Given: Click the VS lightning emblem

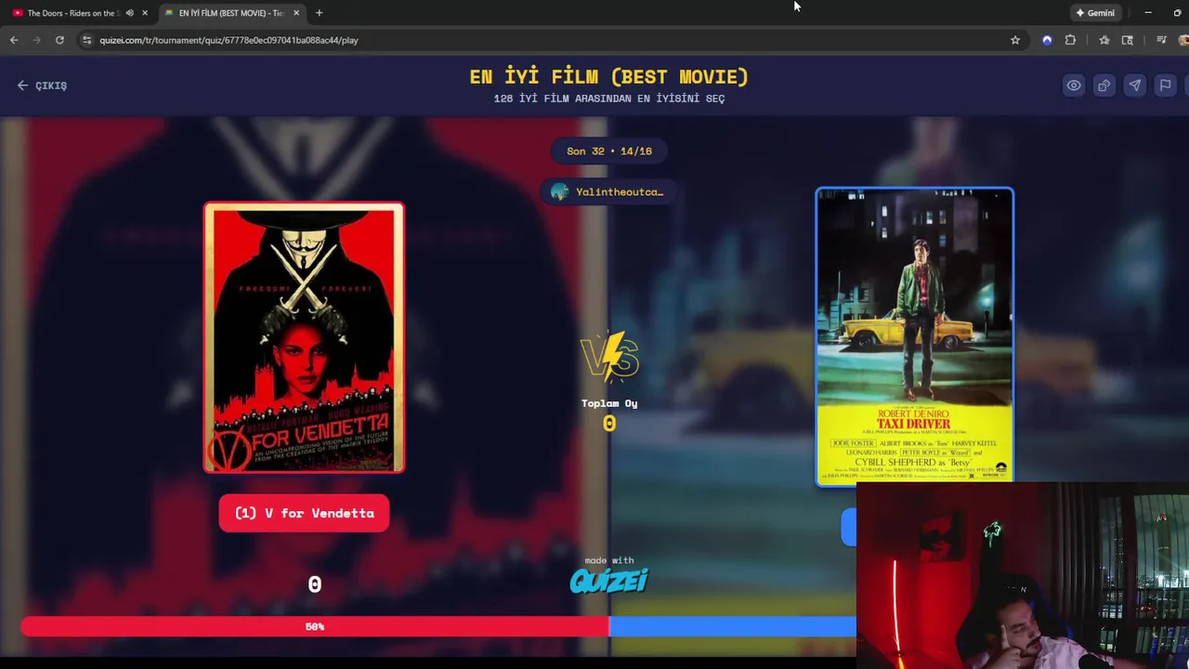Looking at the screenshot, I should pyautogui.click(x=609, y=357).
